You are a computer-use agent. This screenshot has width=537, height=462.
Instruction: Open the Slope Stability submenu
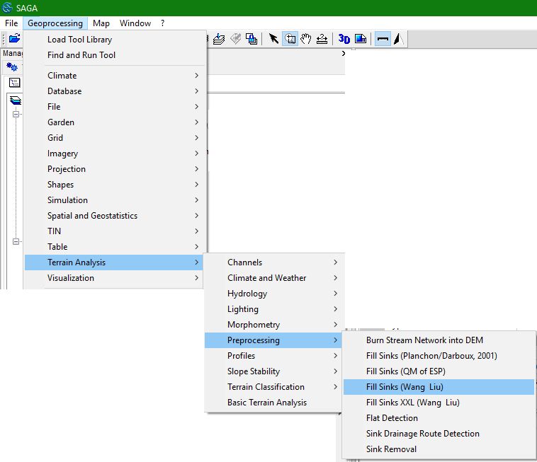274,371
